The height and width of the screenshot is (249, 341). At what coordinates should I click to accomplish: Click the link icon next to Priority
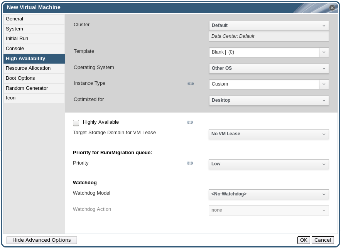click(x=190, y=163)
